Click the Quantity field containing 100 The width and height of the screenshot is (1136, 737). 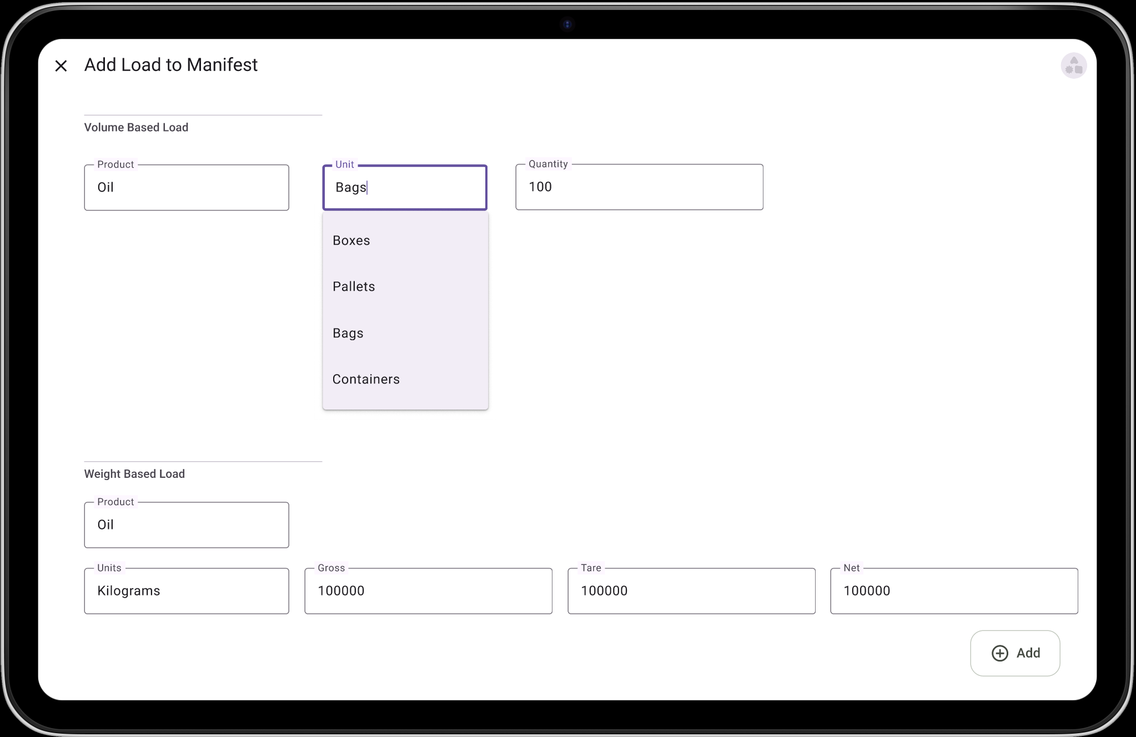point(639,187)
